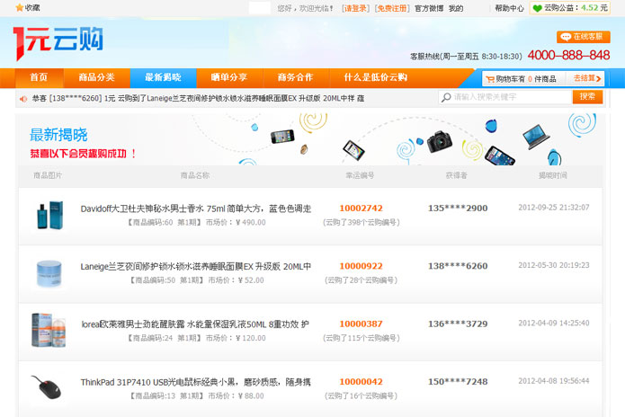This screenshot has height=417, width=625.
Task: Open the Laneige sleeping mask thumbnail
Action: [49, 273]
